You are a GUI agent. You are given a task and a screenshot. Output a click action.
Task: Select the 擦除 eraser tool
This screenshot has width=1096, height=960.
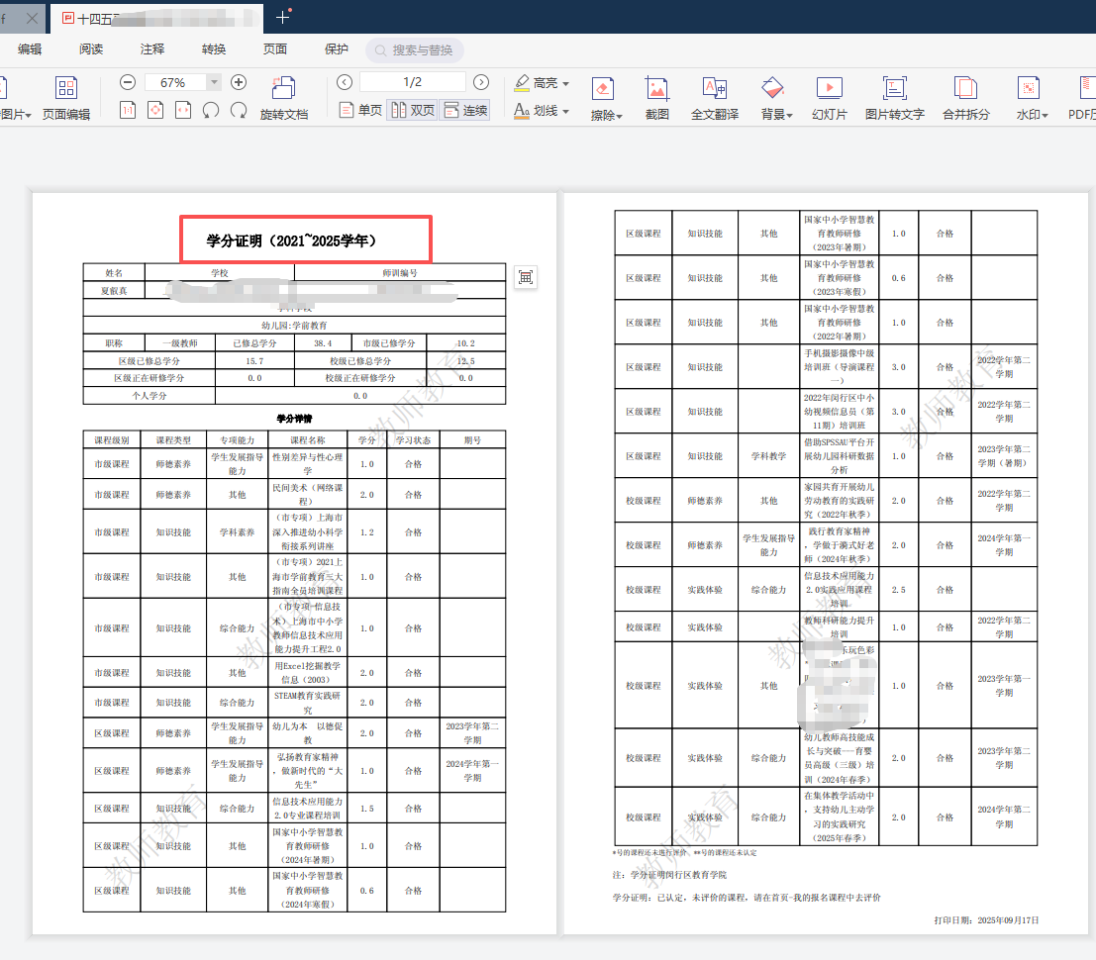pos(603,98)
